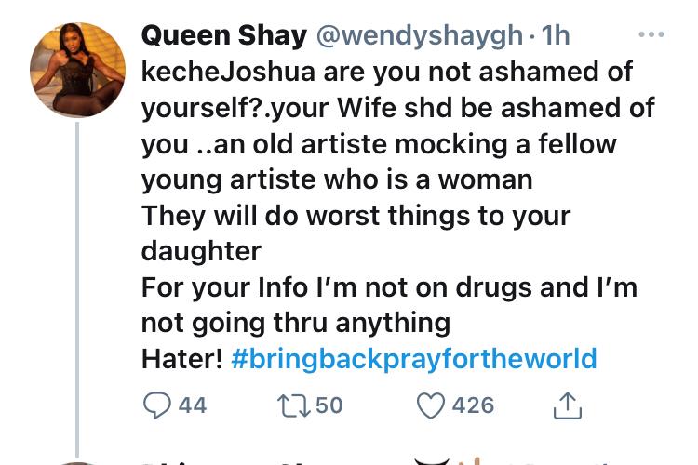This screenshot has width=698, height=465.
Task: Open the Queen Shay display name
Action: click(x=224, y=35)
